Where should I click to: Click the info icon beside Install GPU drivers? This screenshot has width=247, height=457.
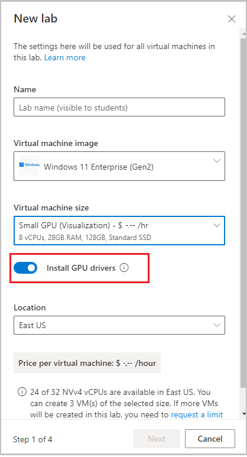(x=124, y=268)
